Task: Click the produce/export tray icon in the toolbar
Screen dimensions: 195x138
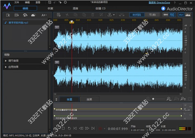Action: pos(122,15)
